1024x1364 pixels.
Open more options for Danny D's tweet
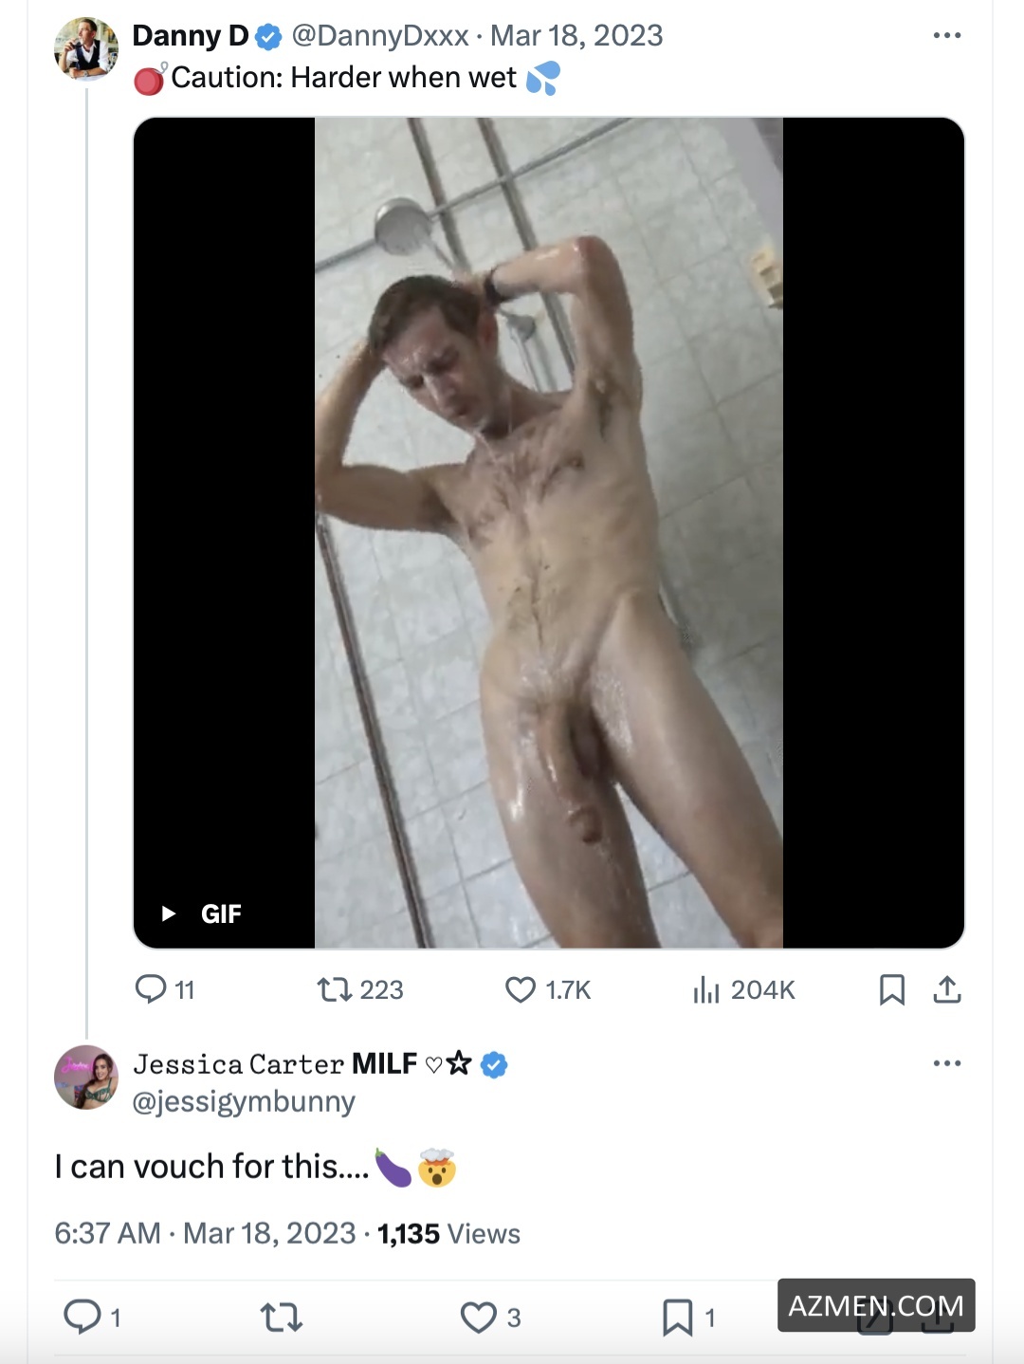[x=946, y=36]
